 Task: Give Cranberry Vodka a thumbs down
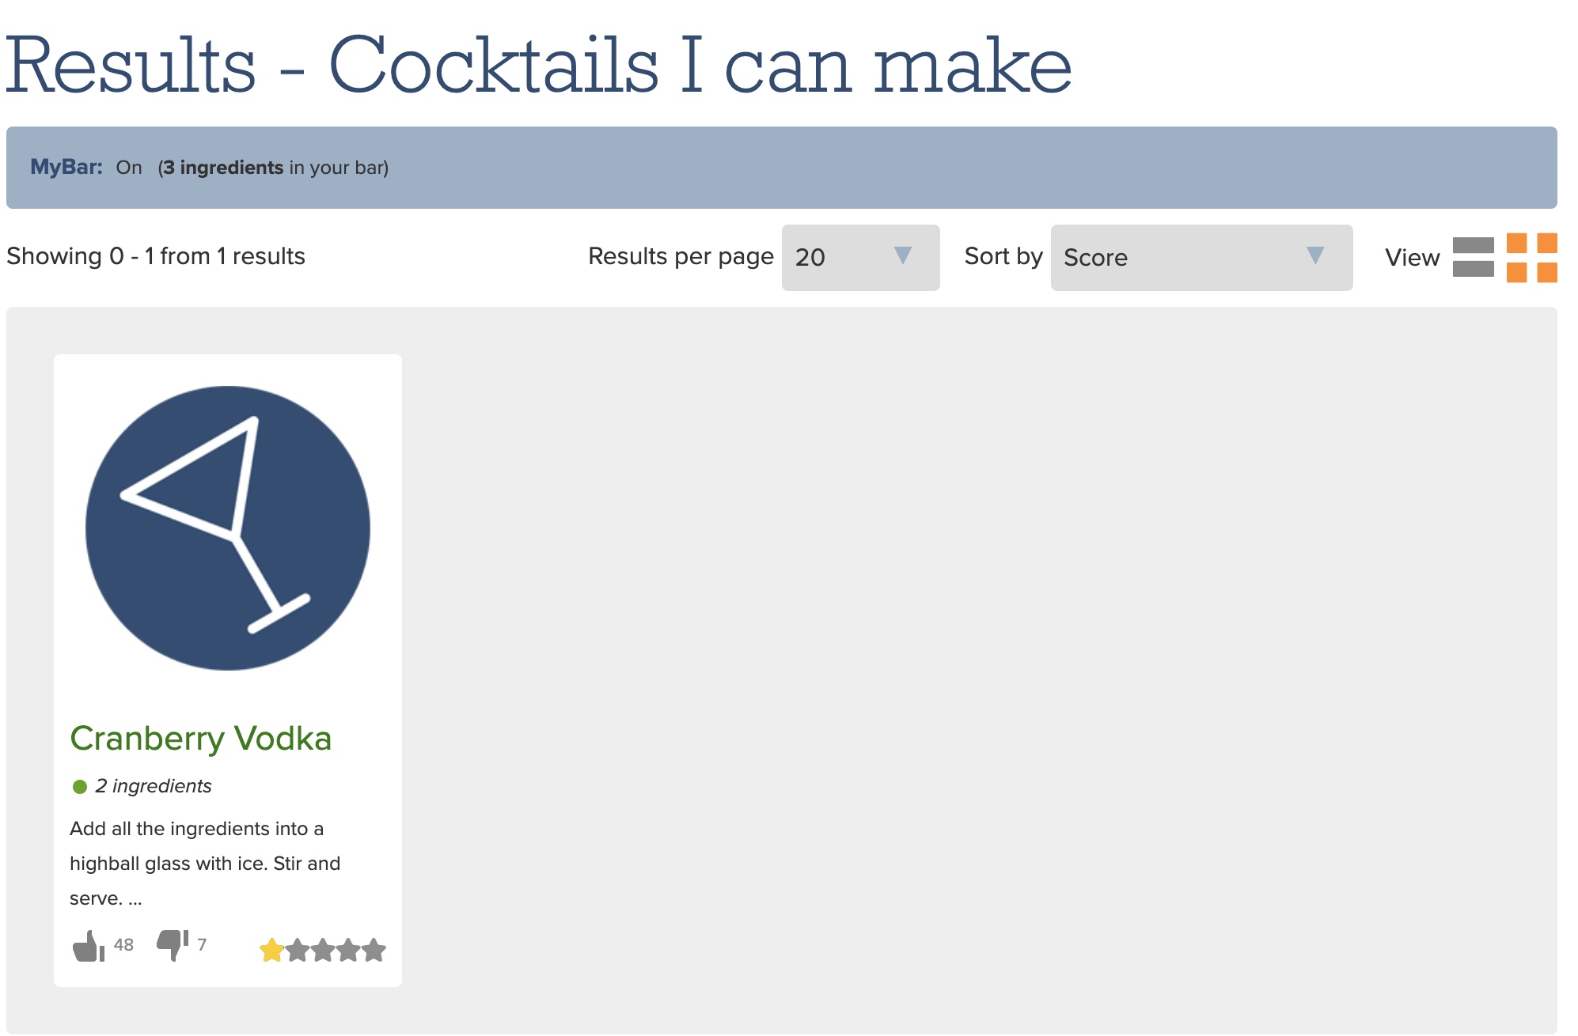[x=173, y=944]
